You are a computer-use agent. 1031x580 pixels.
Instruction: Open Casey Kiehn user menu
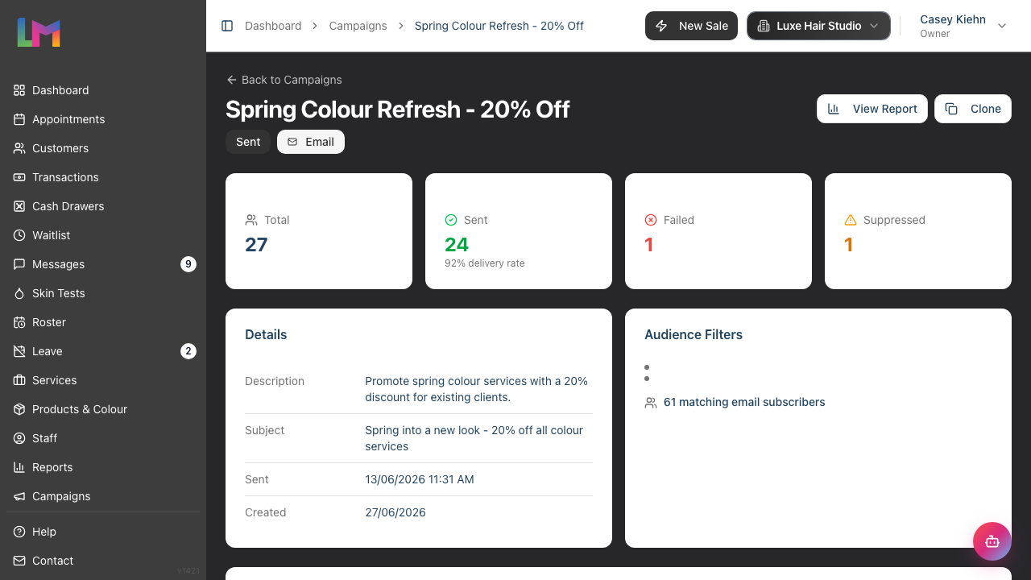point(963,26)
